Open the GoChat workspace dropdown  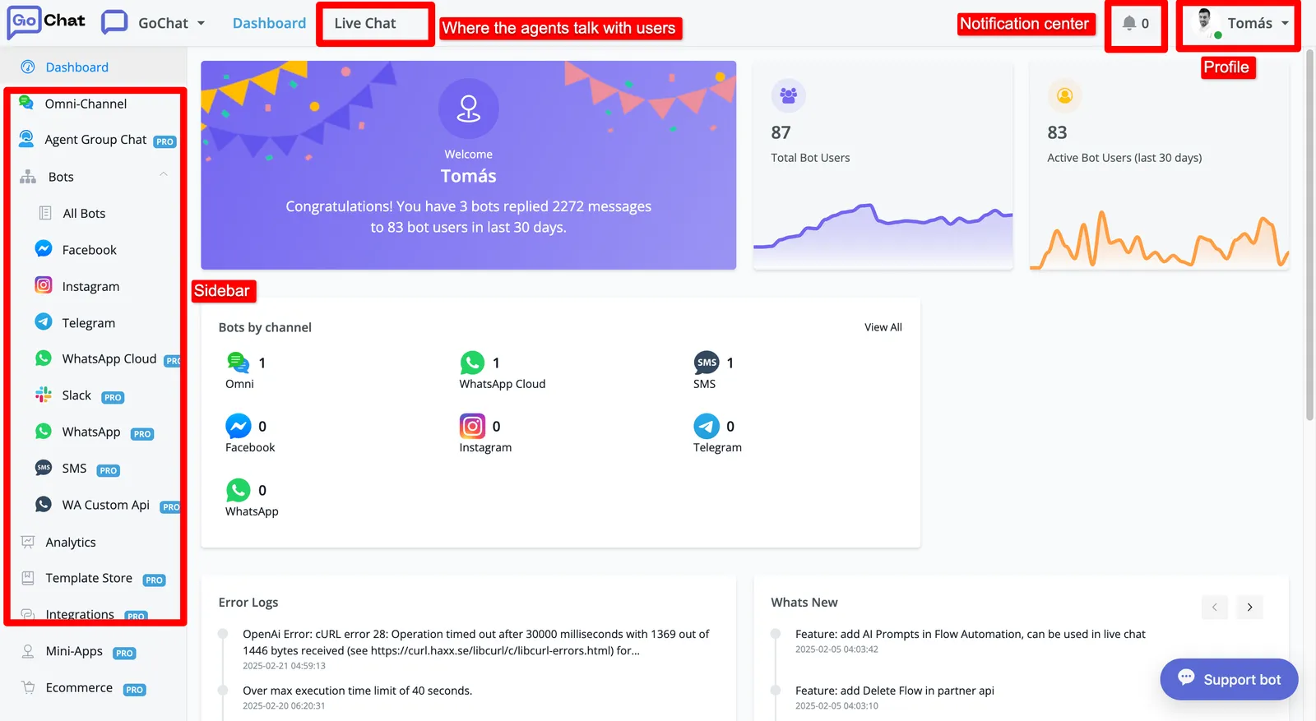pos(153,23)
